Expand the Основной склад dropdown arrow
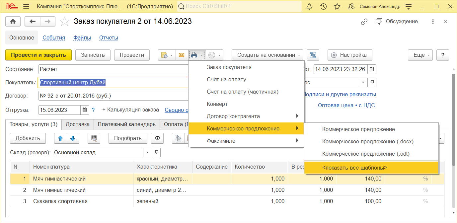 click(148, 153)
